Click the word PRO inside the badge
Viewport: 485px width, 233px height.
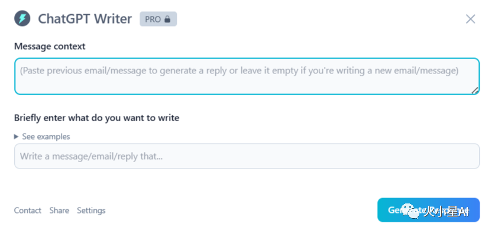(153, 20)
